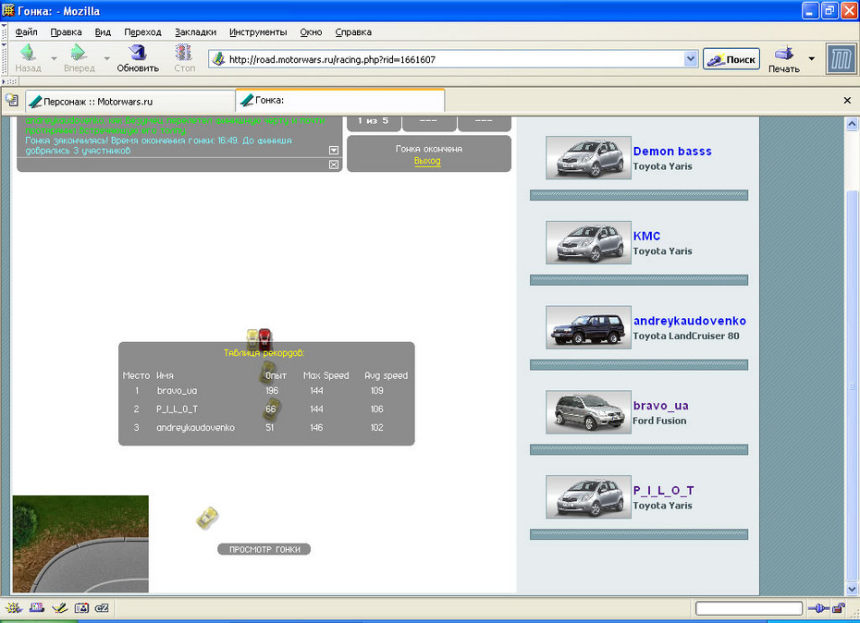Open the Справка menu
Viewport: 860px width, 623px height.
click(353, 32)
